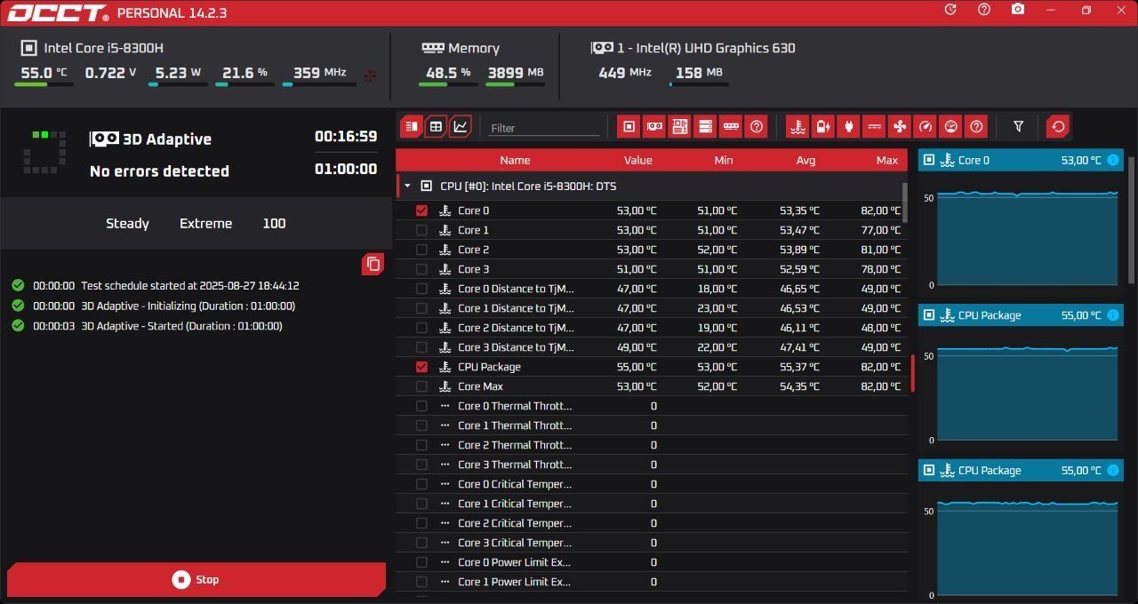The height and width of the screenshot is (604, 1138).
Task: Click the reset min/max refresh icon
Action: point(1058,127)
